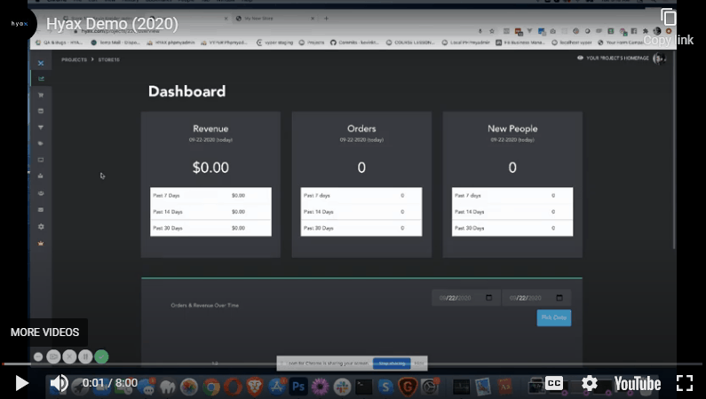
Task: Open a new browser tab
Action: click(327, 19)
